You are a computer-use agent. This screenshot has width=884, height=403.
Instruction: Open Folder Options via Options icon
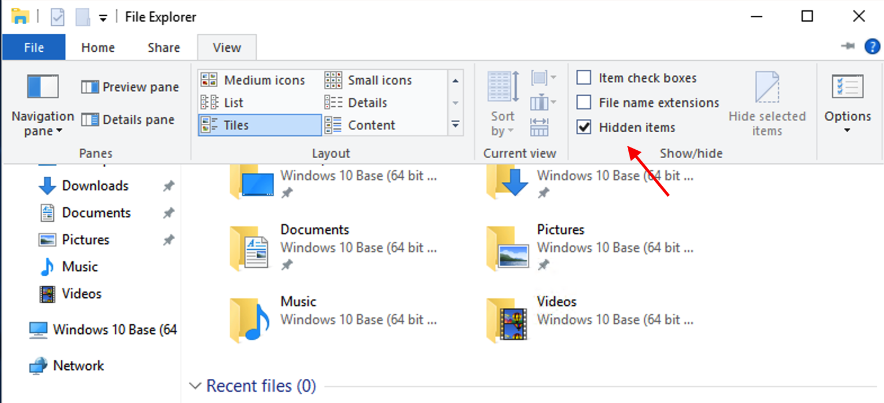(847, 88)
